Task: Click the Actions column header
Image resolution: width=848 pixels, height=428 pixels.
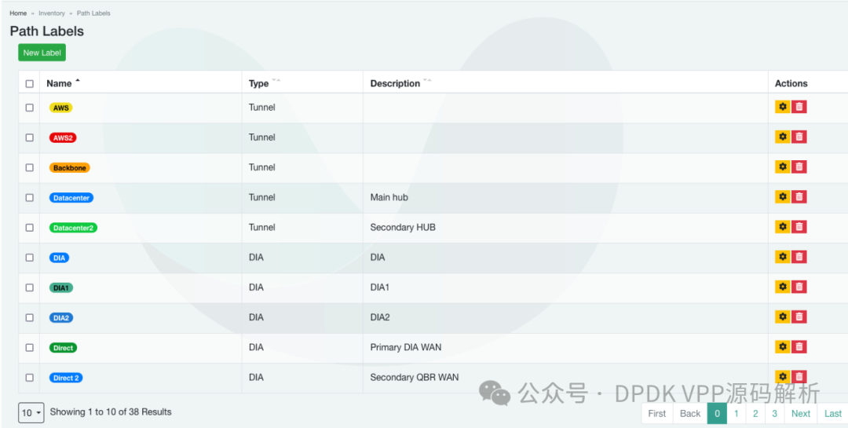Action: 791,83
